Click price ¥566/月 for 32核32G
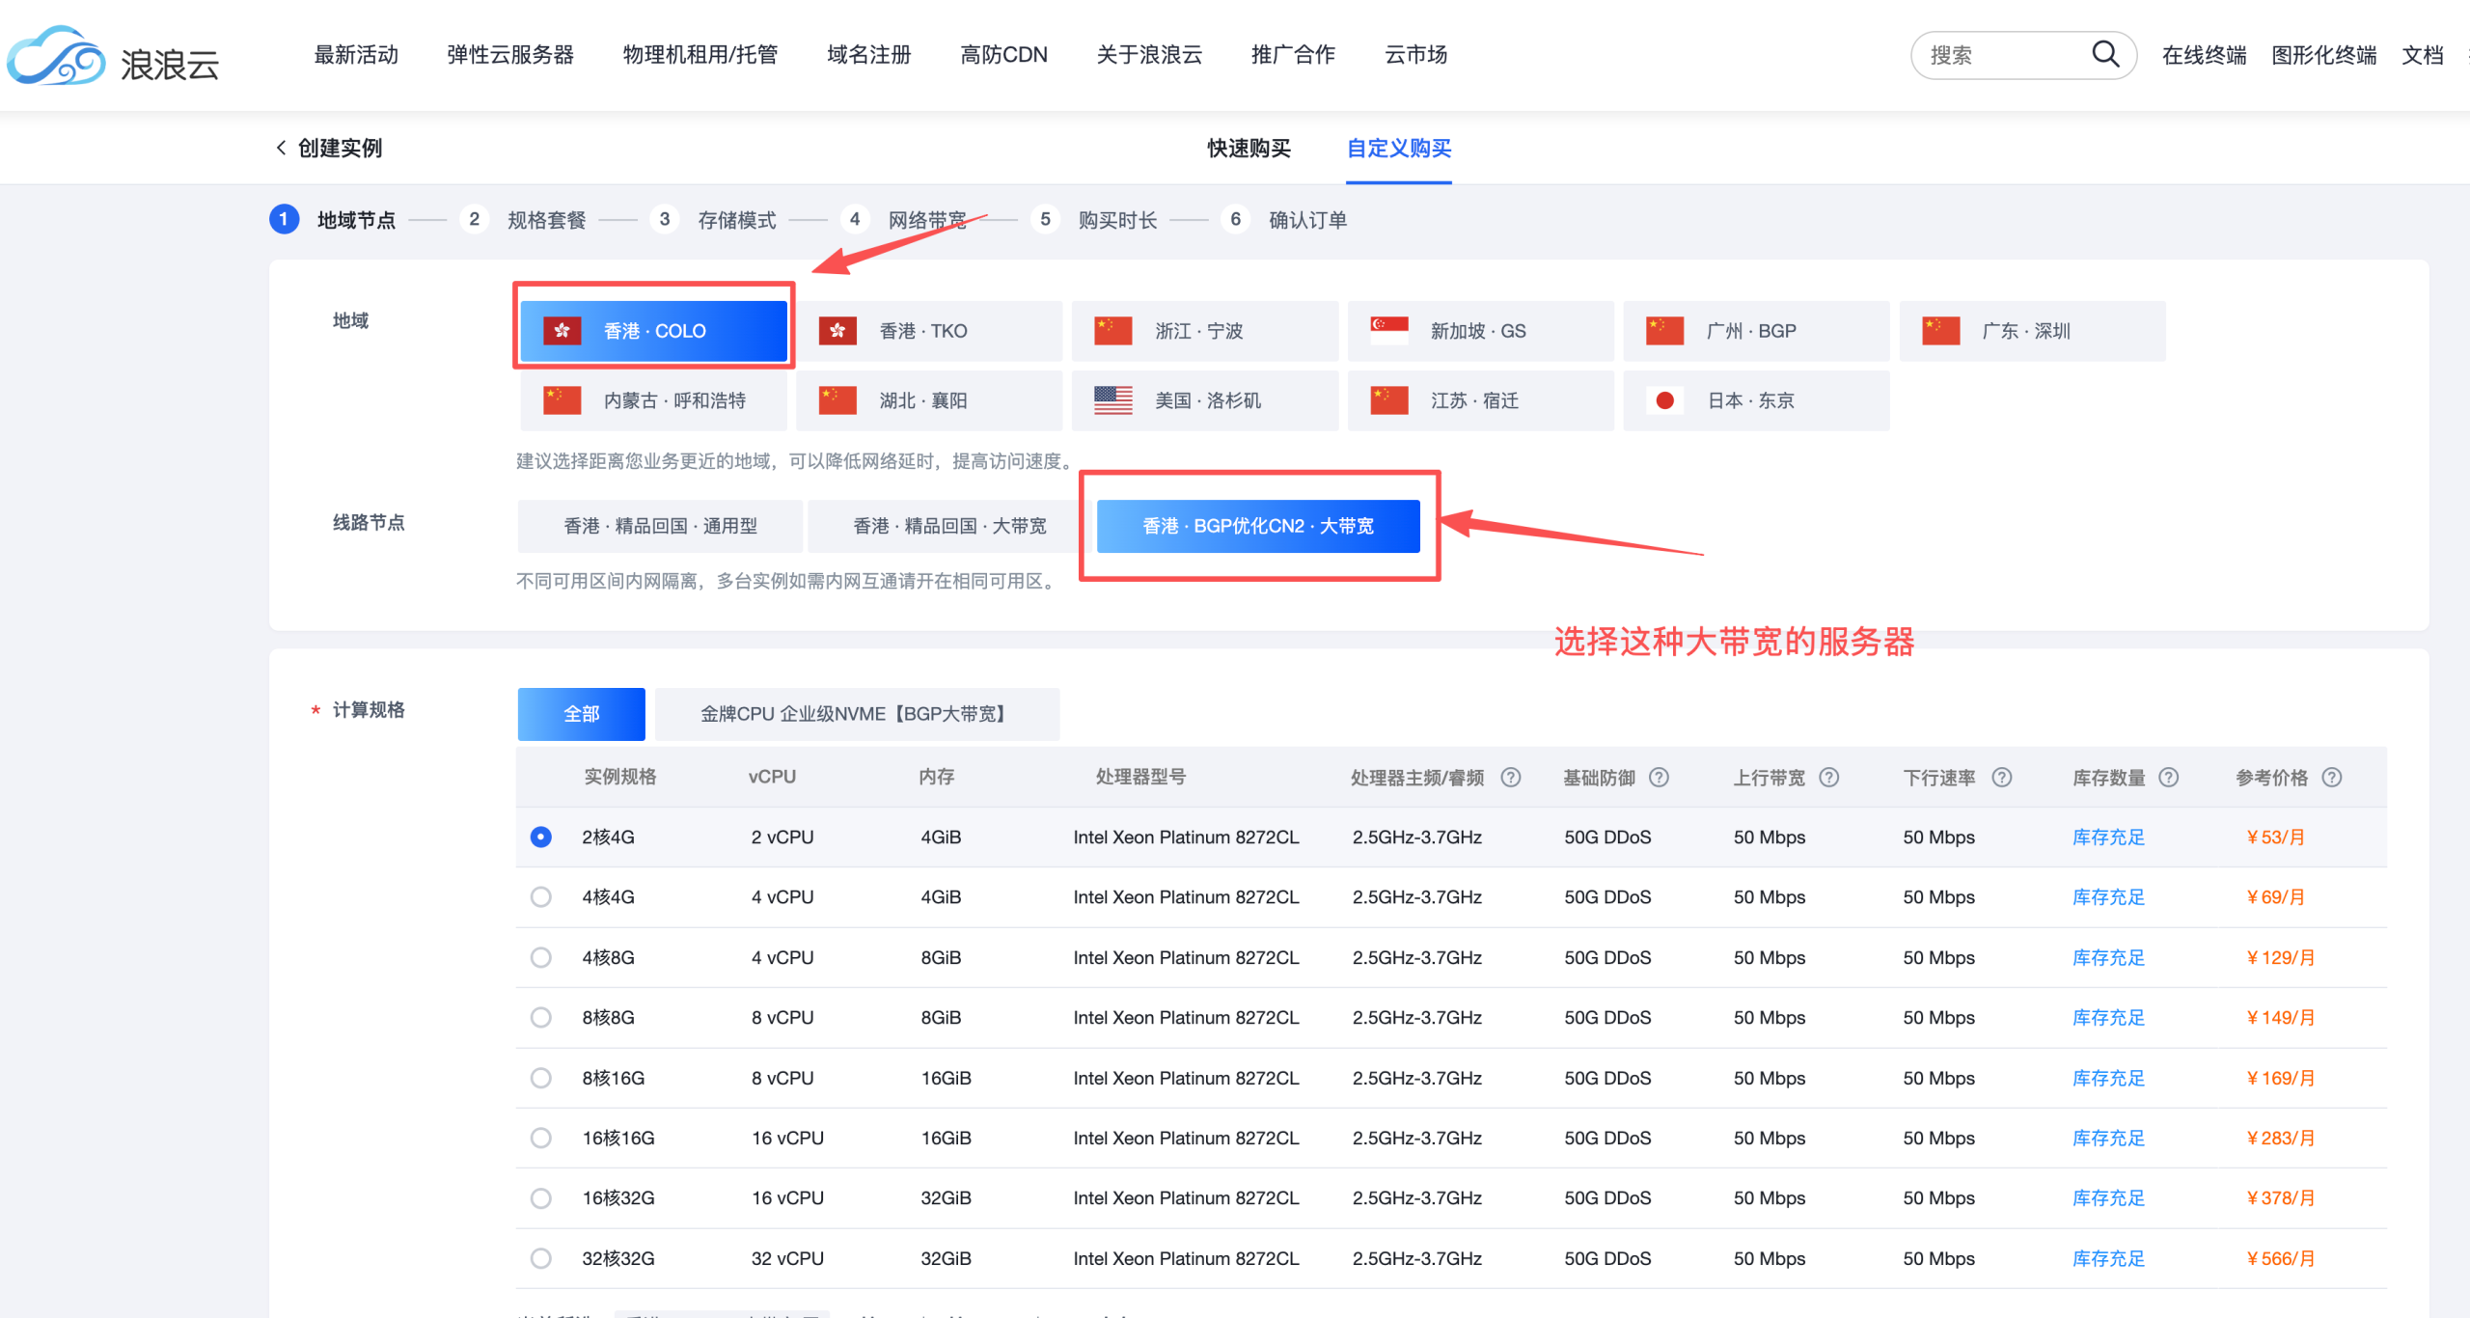This screenshot has width=2470, height=1318. click(2280, 1258)
